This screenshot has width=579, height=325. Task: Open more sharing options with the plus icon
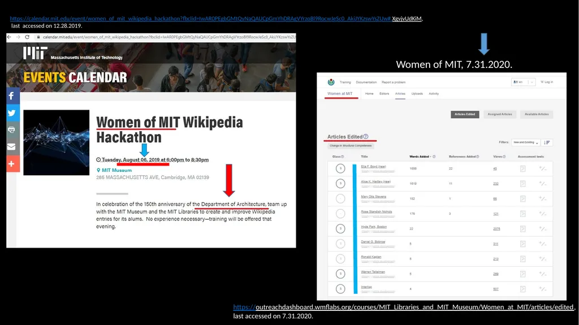12,163
